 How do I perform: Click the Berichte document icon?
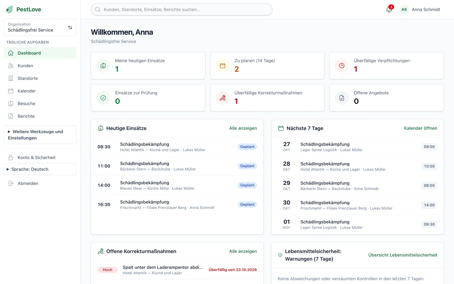point(11,116)
